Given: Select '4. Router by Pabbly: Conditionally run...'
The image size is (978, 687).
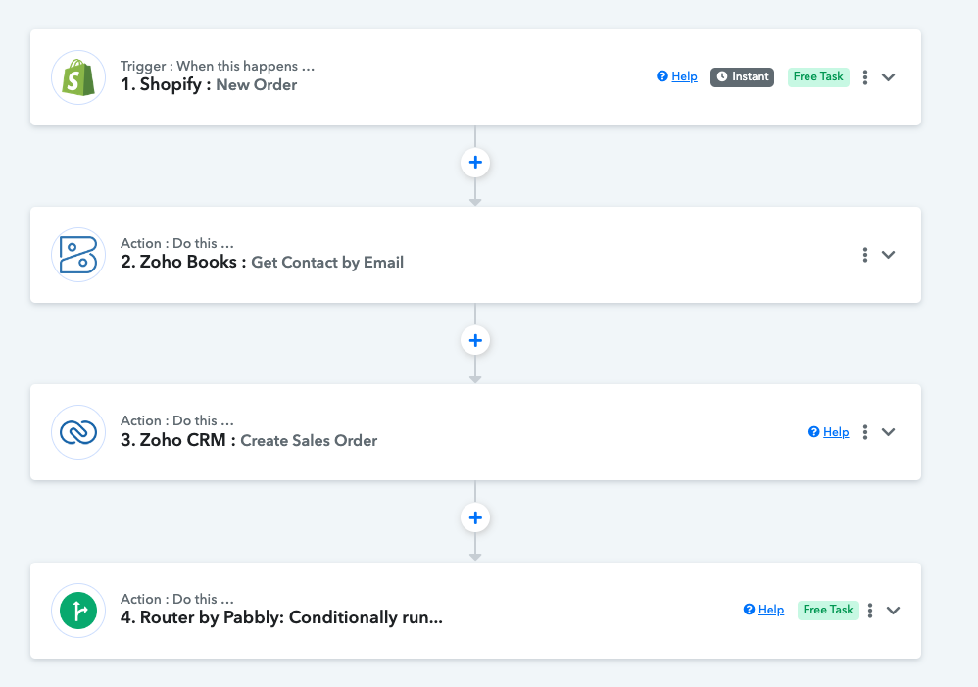Looking at the screenshot, I should [281, 617].
